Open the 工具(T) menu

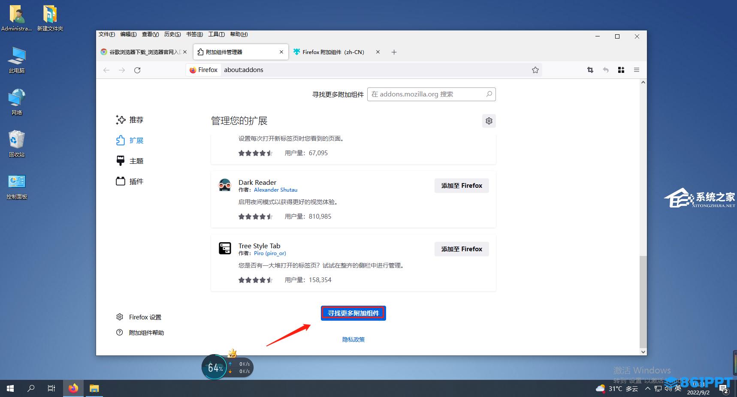pyautogui.click(x=217, y=34)
